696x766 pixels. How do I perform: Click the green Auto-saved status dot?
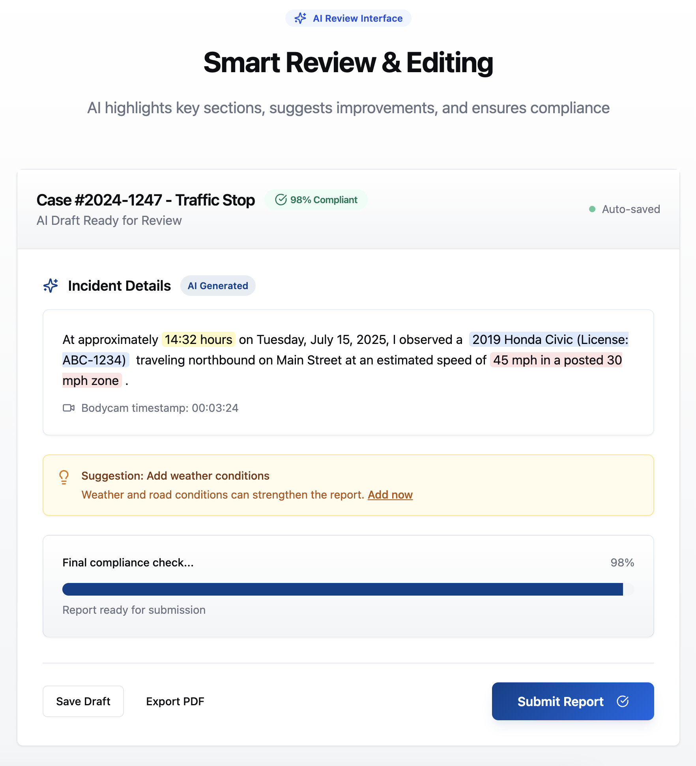[592, 209]
